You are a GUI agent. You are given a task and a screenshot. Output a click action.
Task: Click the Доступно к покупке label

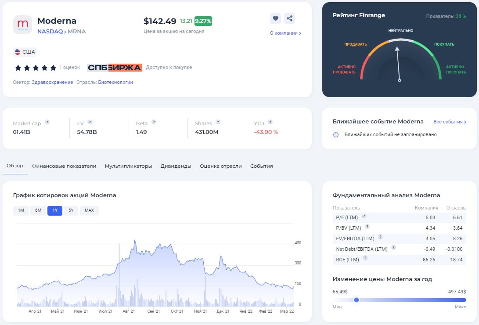pyautogui.click(x=169, y=68)
